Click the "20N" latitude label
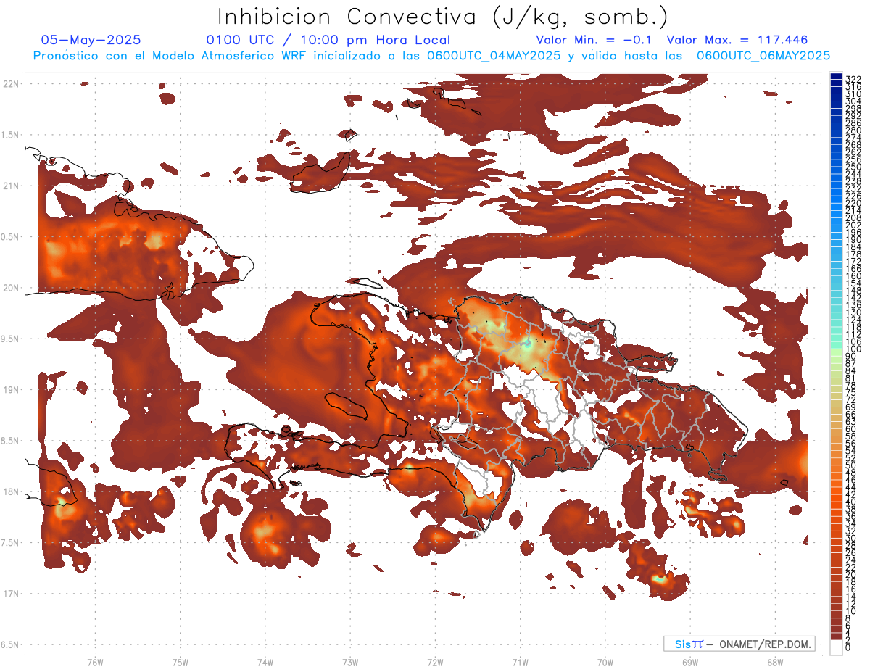 11,288
